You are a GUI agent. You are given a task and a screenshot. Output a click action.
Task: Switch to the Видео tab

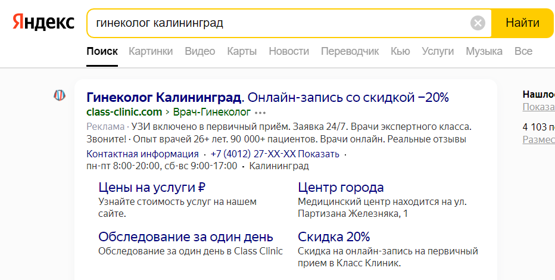(200, 51)
